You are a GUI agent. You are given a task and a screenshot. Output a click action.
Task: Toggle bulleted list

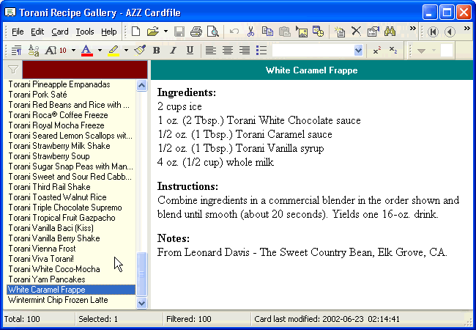click(261, 50)
